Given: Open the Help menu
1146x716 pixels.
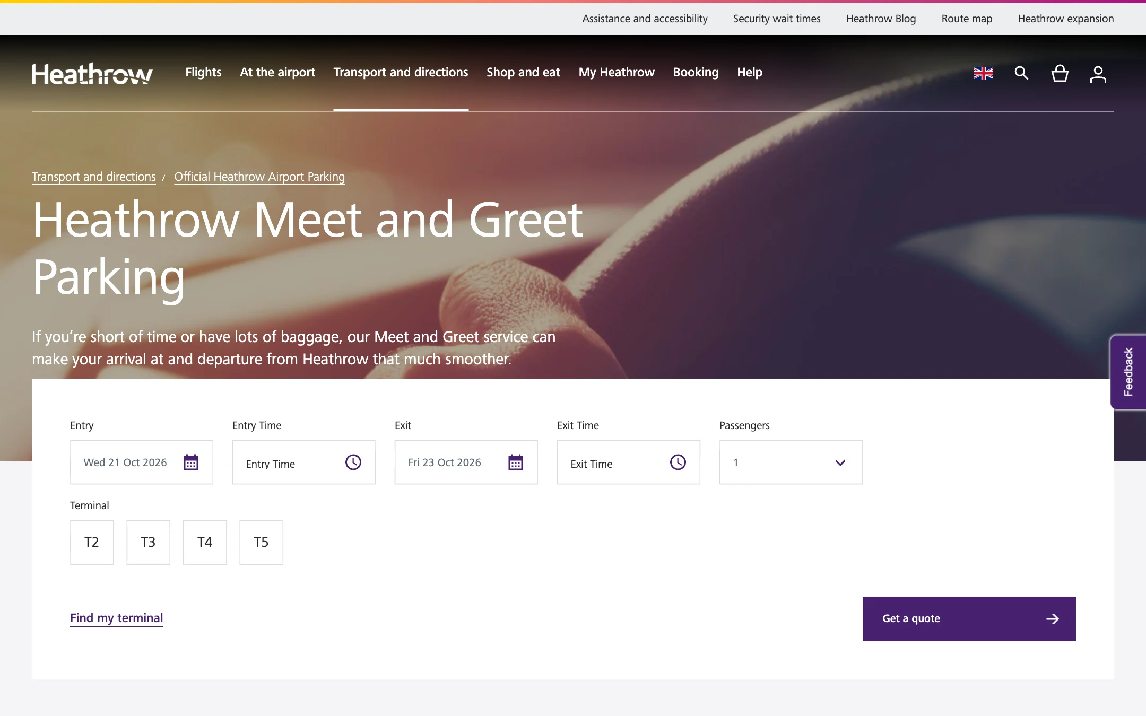Looking at the screenshot, I should click(750, 72).
